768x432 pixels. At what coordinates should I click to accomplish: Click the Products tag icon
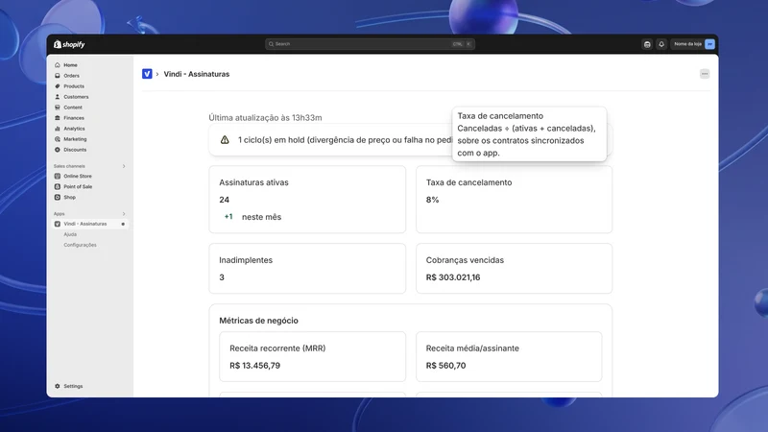coord(58,86)
